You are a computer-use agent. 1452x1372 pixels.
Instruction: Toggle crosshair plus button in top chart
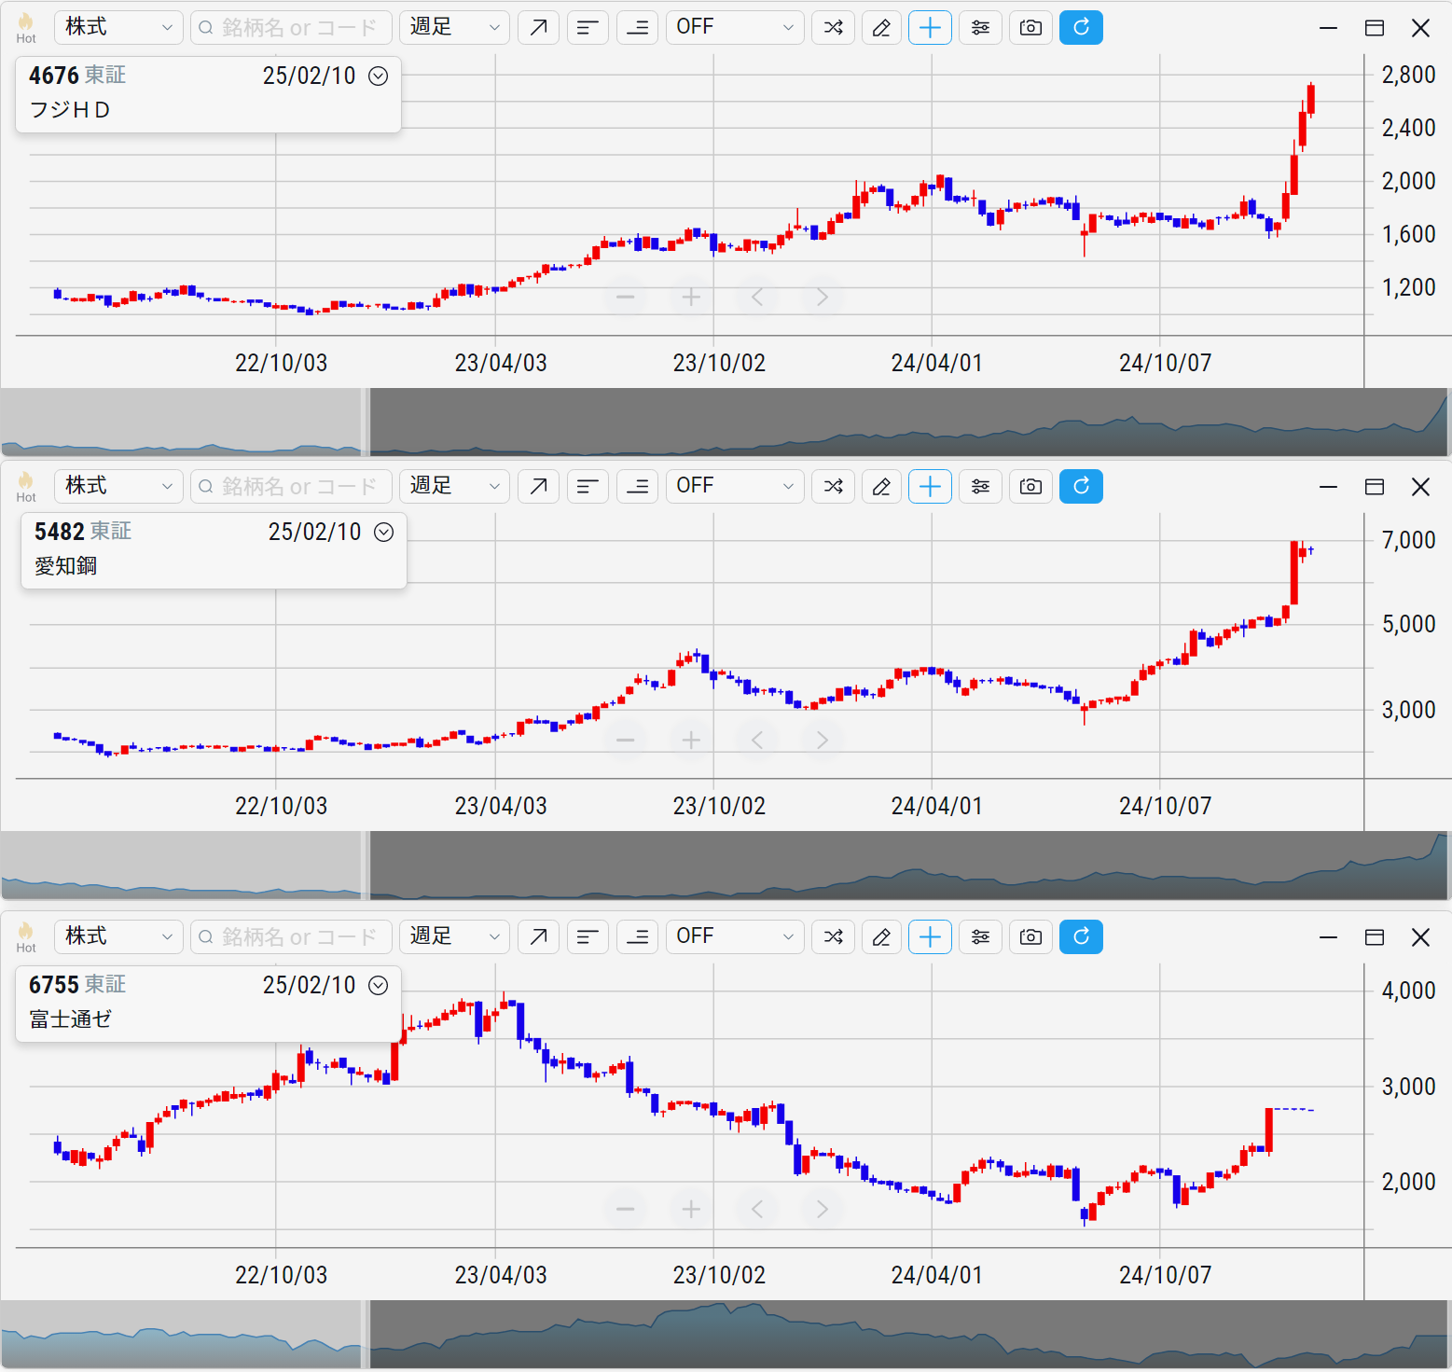[931, 27]
